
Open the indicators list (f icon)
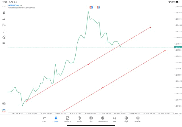4,31
